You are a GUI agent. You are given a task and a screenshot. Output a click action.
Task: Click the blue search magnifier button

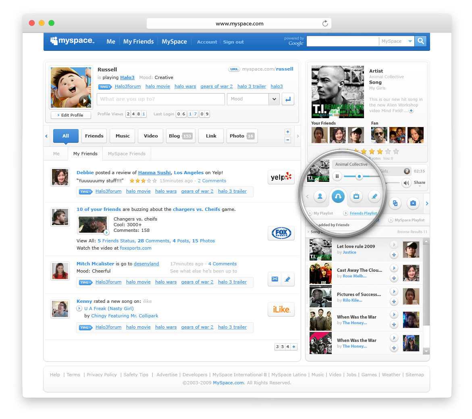pyautogui.click(x=421, y=41)
